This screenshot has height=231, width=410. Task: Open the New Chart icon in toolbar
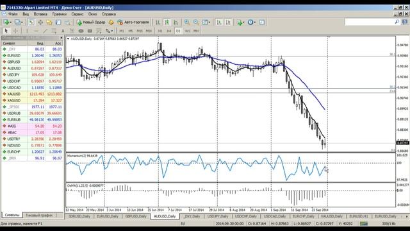tap(6, 22)
